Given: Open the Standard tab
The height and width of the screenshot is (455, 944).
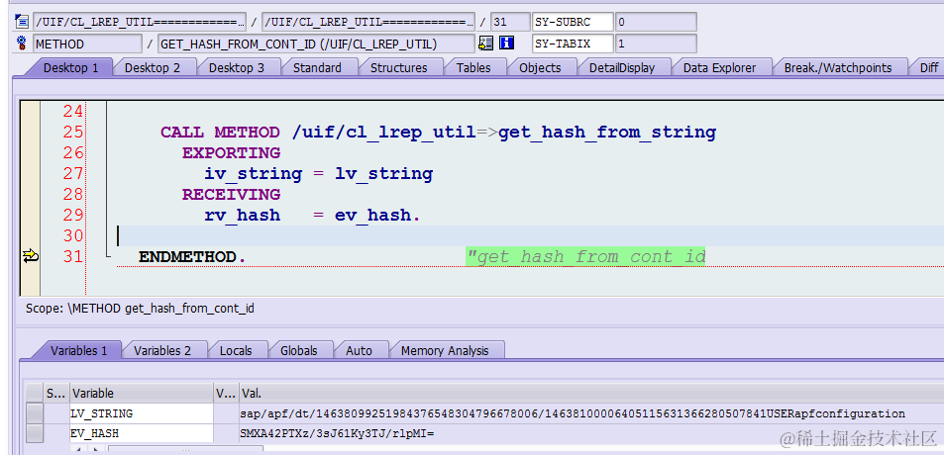Looking at the screenshot, I should coord(317,68).
